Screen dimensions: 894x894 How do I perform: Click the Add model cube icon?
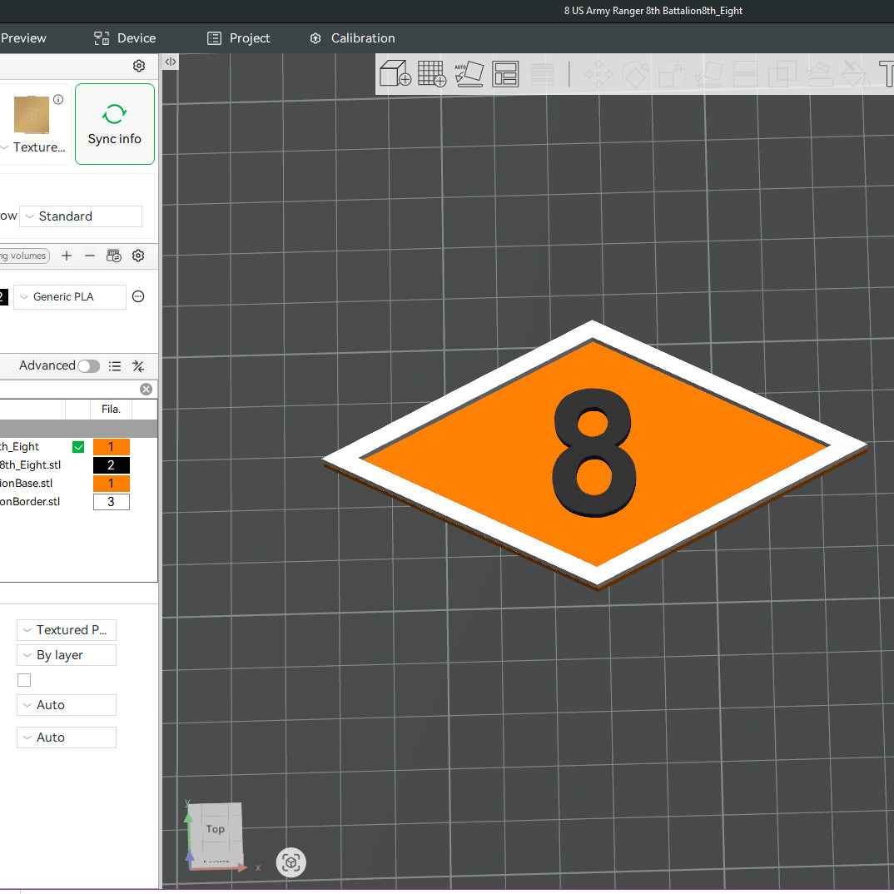[395, 74]
